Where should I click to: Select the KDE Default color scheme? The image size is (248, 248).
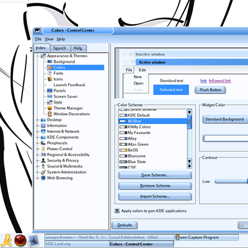click(153, 115)
